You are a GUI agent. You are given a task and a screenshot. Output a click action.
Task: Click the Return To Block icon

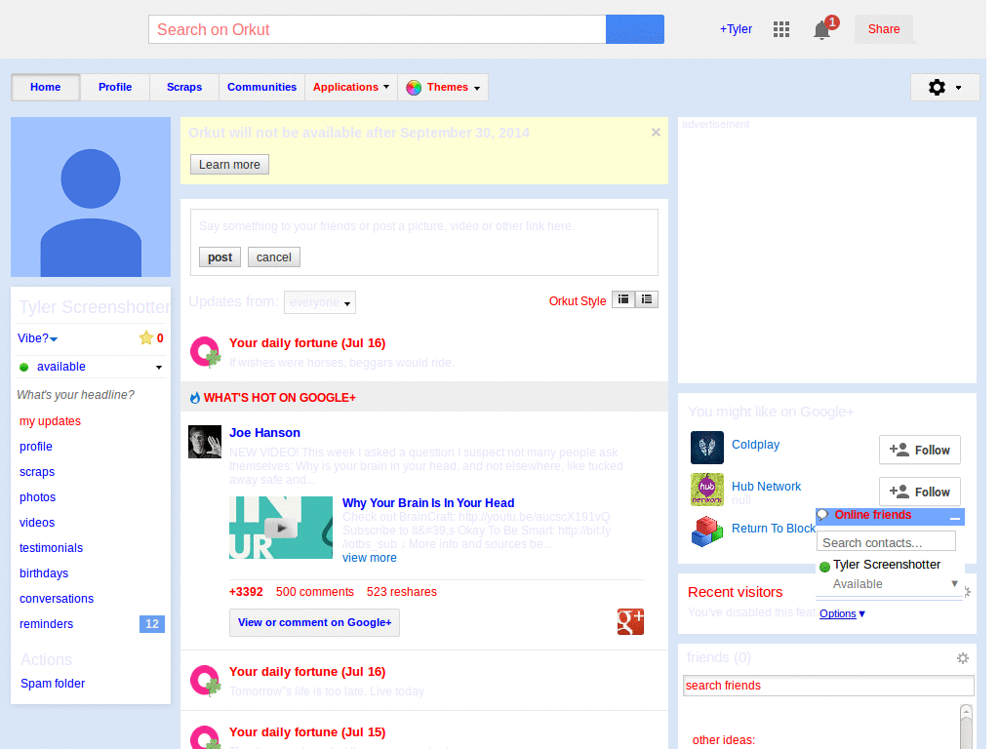pyautogui.click(x=707, y=532)
